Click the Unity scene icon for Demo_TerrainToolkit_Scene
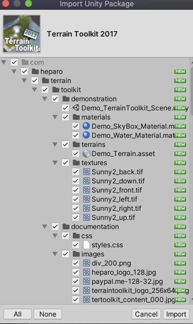 point(76,108)
